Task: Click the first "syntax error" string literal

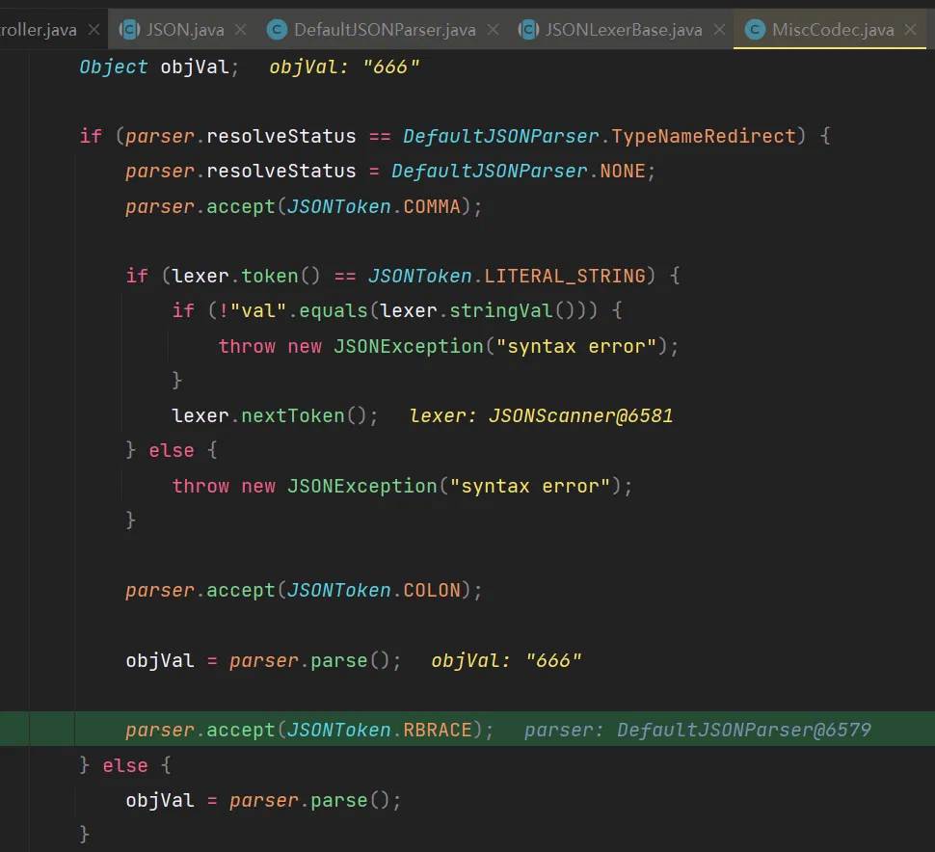Action: 575,346
